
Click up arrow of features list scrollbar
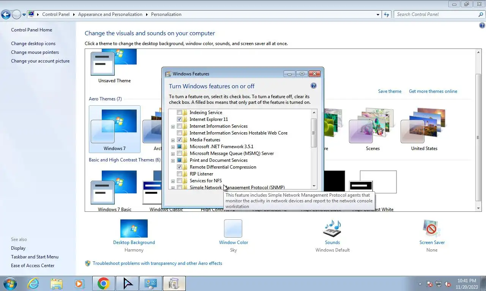click(x=314, y=113)
